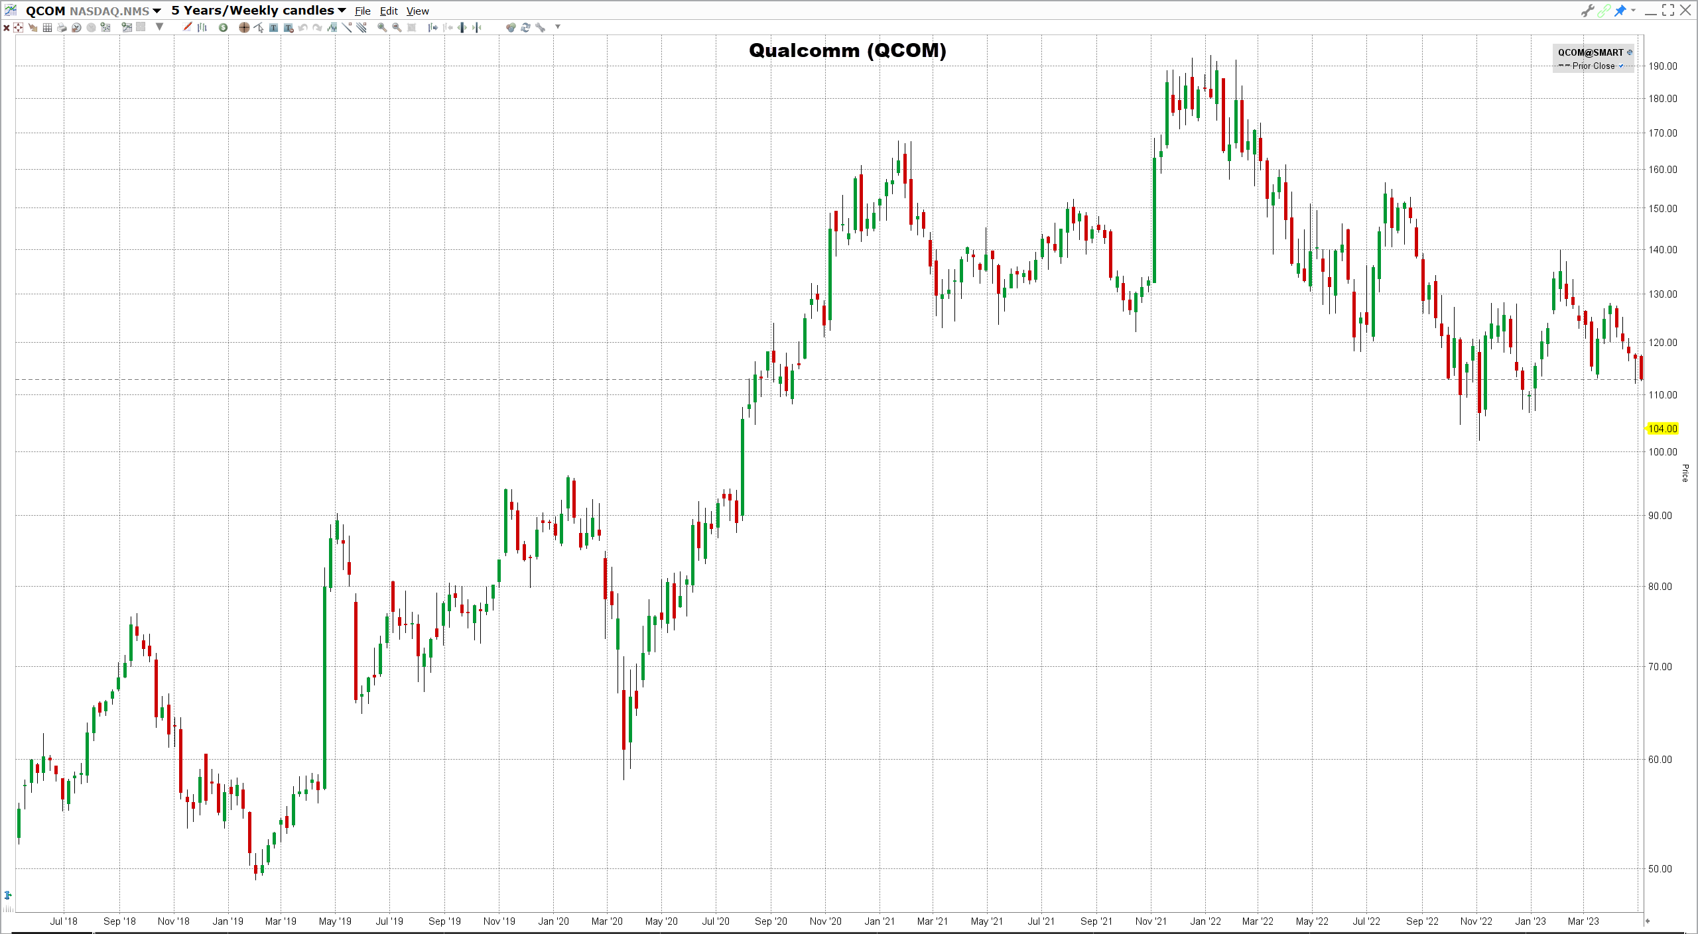Click the blue icon next to QCOM@SMART
The height and width of the screenshot is (934, 1698).
(x=1630, y=52)
